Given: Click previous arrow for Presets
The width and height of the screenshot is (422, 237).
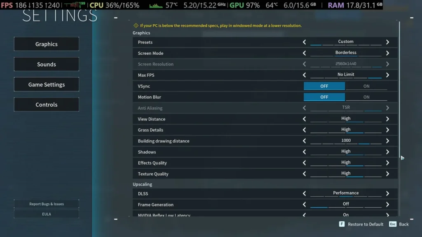Looking at the screenshot, I should coord(305,42).
